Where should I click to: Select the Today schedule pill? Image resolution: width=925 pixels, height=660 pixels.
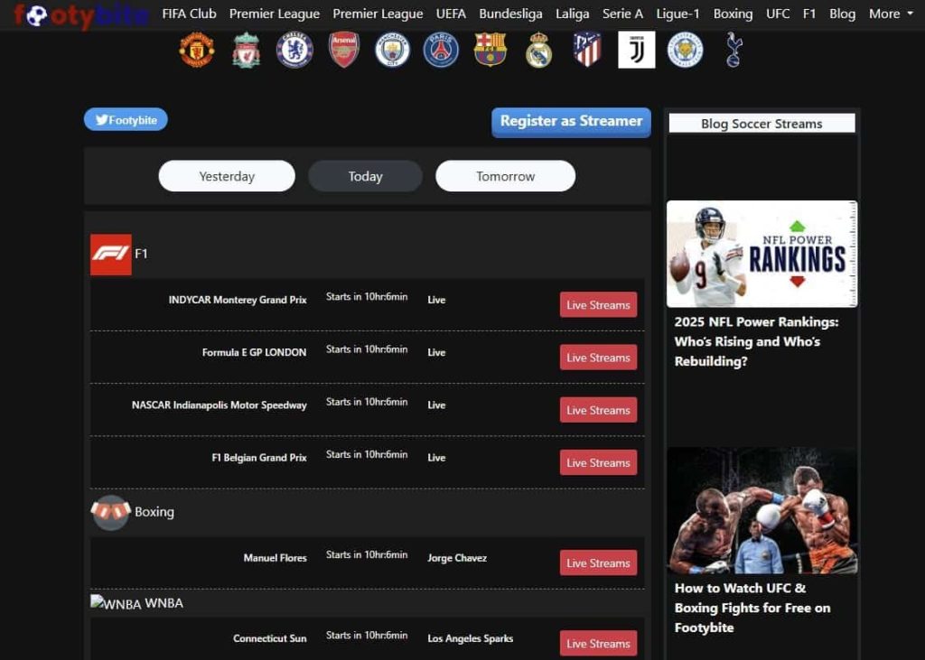tap(365, 176)
